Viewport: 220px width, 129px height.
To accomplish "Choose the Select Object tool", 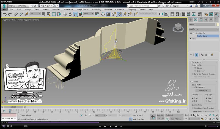I will pos(43,14).
